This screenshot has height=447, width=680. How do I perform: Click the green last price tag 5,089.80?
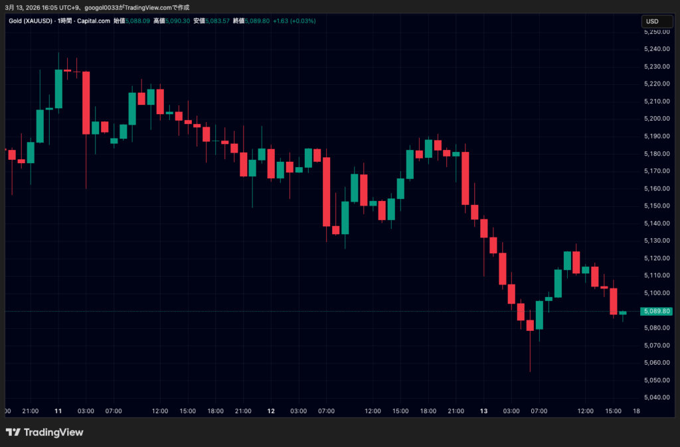click(657, 310)
